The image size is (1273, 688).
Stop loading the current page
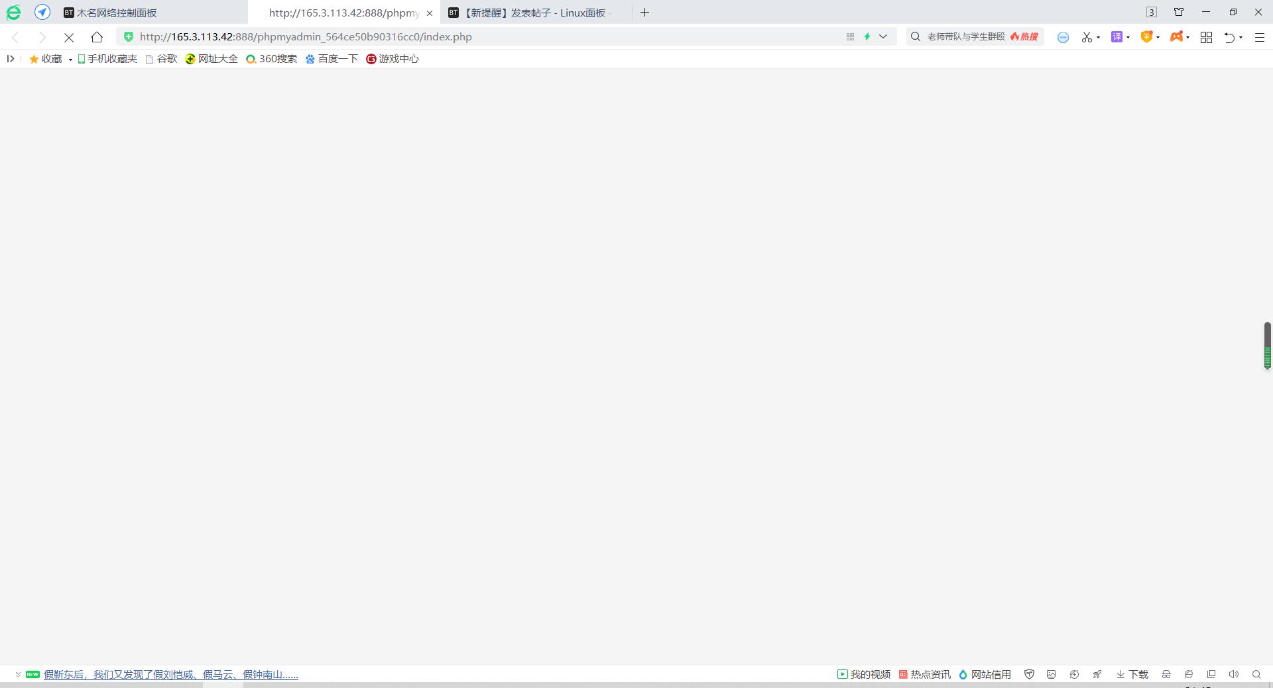pyautogui.click(x=69, y=37)
